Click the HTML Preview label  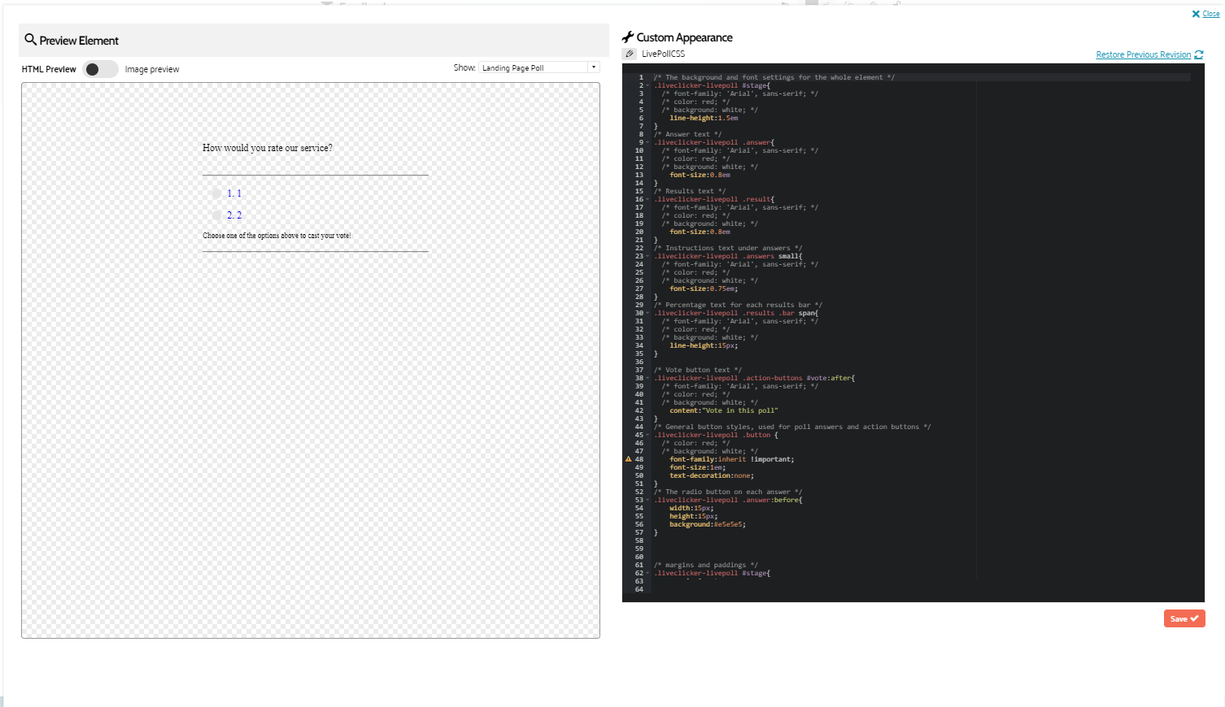49,69
